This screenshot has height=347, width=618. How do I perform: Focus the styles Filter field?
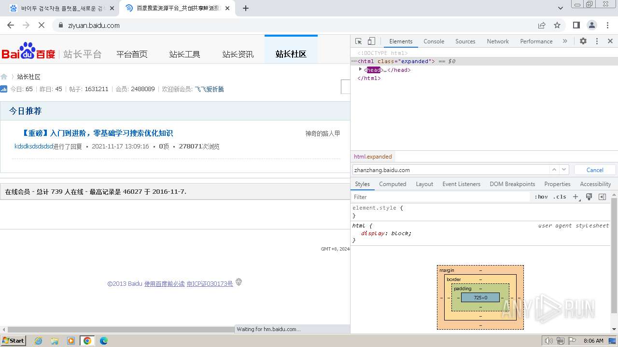click(440, 197)
